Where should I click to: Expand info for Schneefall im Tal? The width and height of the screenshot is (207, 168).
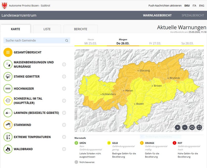click(64, 101)
